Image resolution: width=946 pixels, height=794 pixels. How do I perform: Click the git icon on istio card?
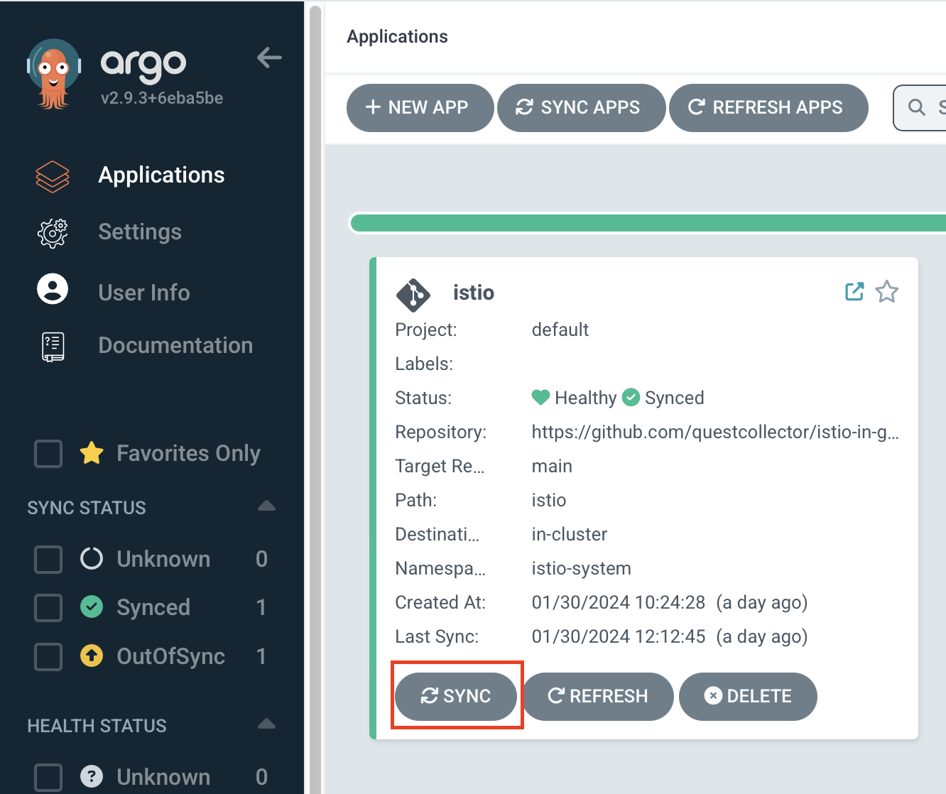(413, 294)
